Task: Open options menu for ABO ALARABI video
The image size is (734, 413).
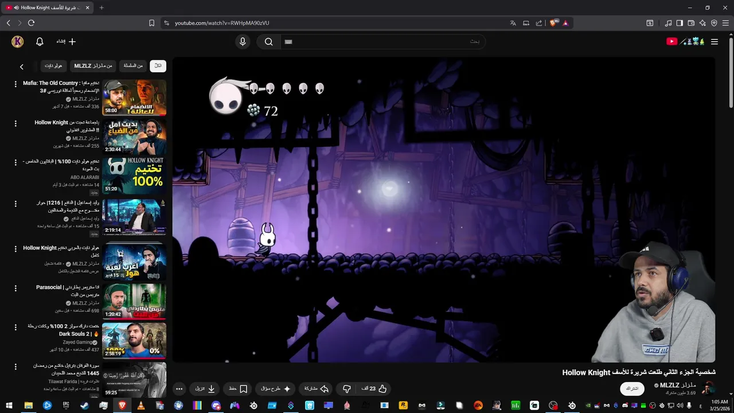Action: (15, 162)
